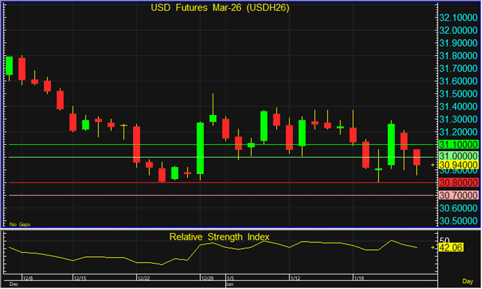Click the Relative Strength Index label
Image resolution: width=482 pixels, height=289 pixels.
pos(220,237)
